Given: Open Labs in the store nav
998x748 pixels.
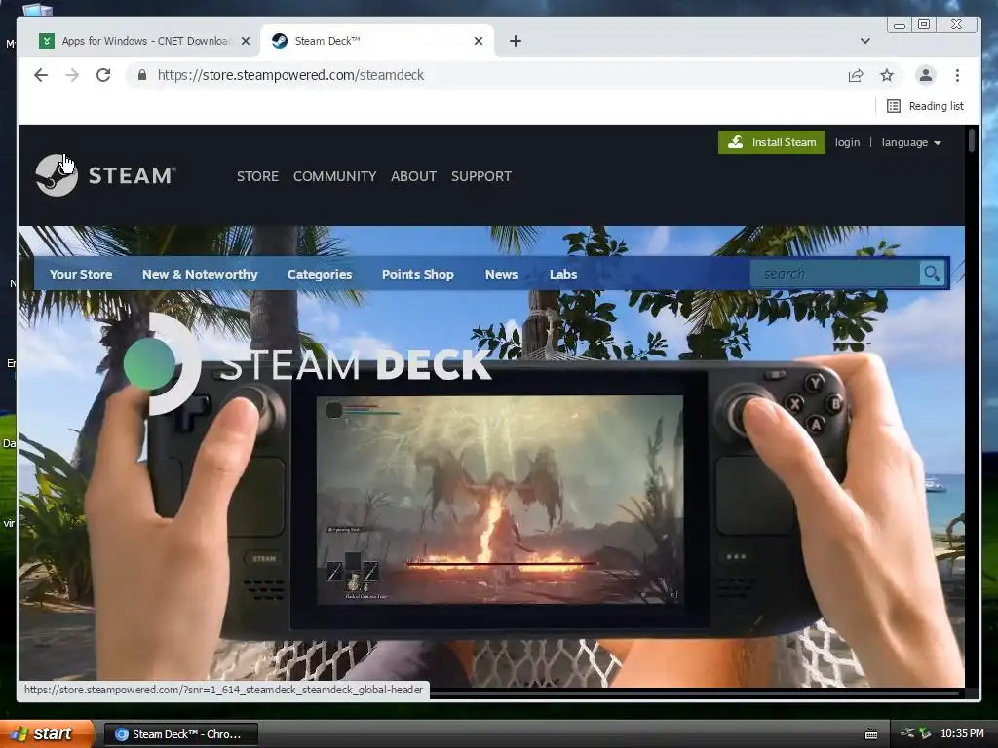Looking at the screenshot, I should pyautogui.click(x=563, y=274).
